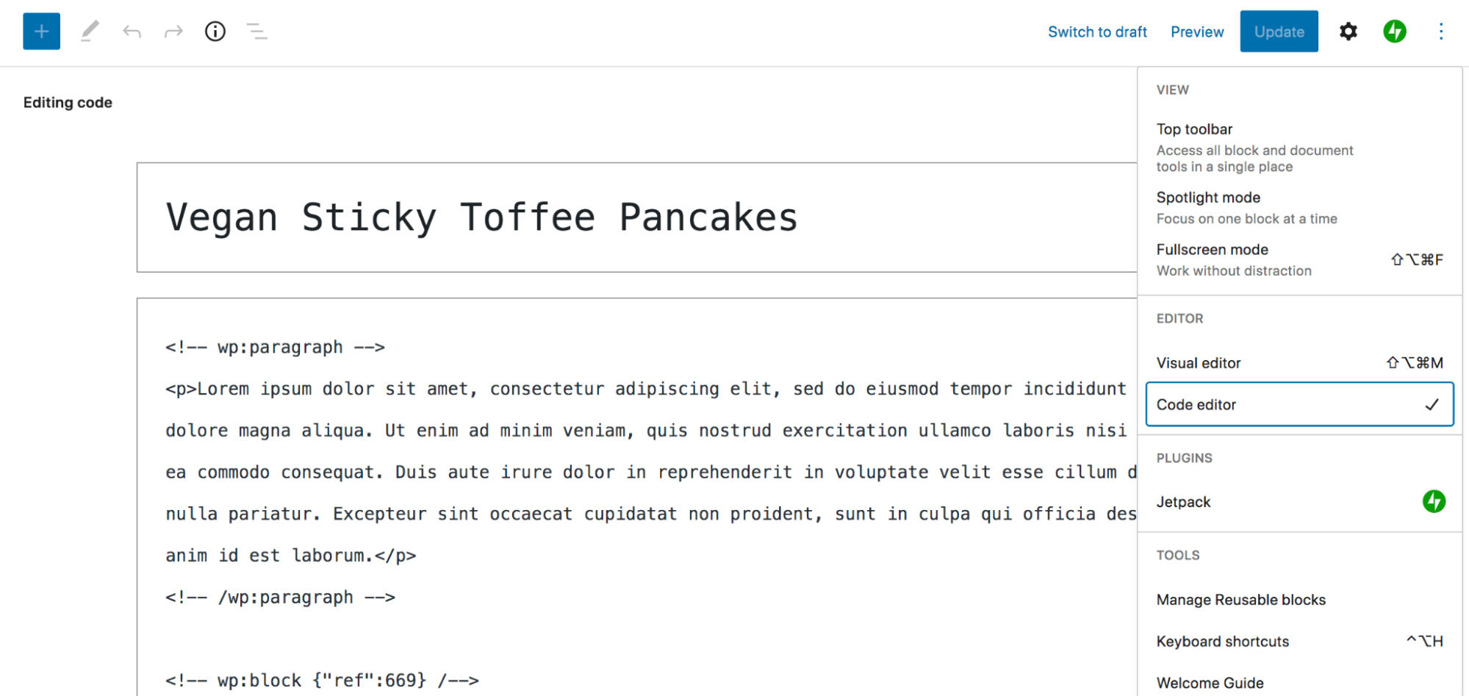Click the redo arrow icon
1469x696 pixels.
(173, 32)
